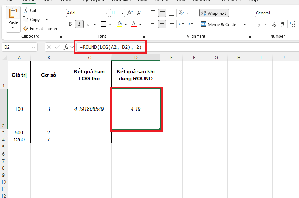Expand the Underline style dropdown arrow
Image resolution: width=299 pixels, height=198 pixels.
tap(95, 24)
